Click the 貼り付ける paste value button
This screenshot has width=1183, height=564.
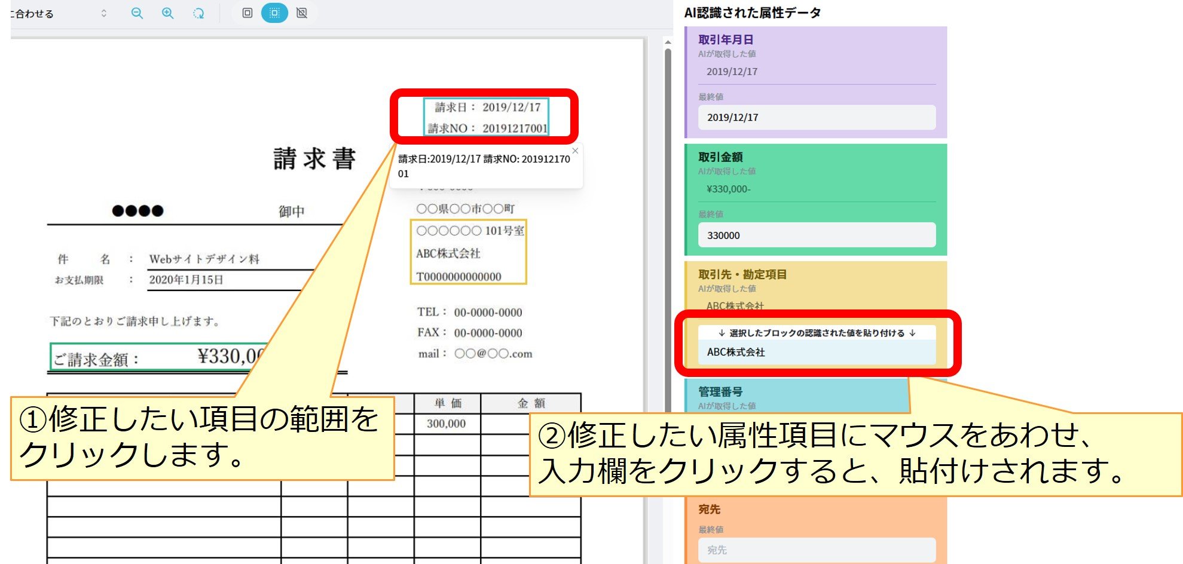(x=817, y=333)
